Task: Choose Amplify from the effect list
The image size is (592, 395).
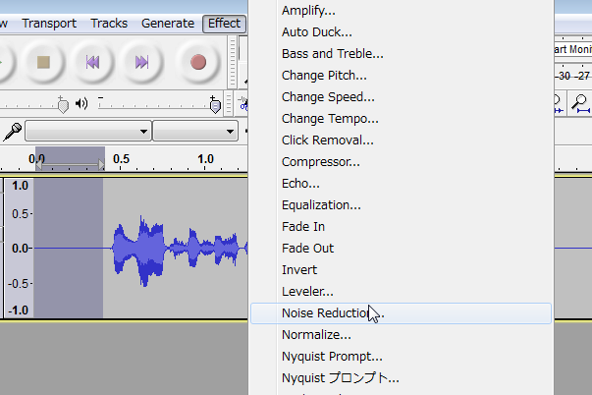Action: click(307, 11)
